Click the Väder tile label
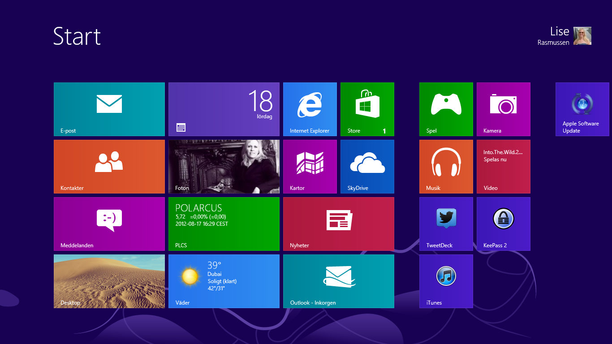Viewport: 612px width, 344px height. 182,303
